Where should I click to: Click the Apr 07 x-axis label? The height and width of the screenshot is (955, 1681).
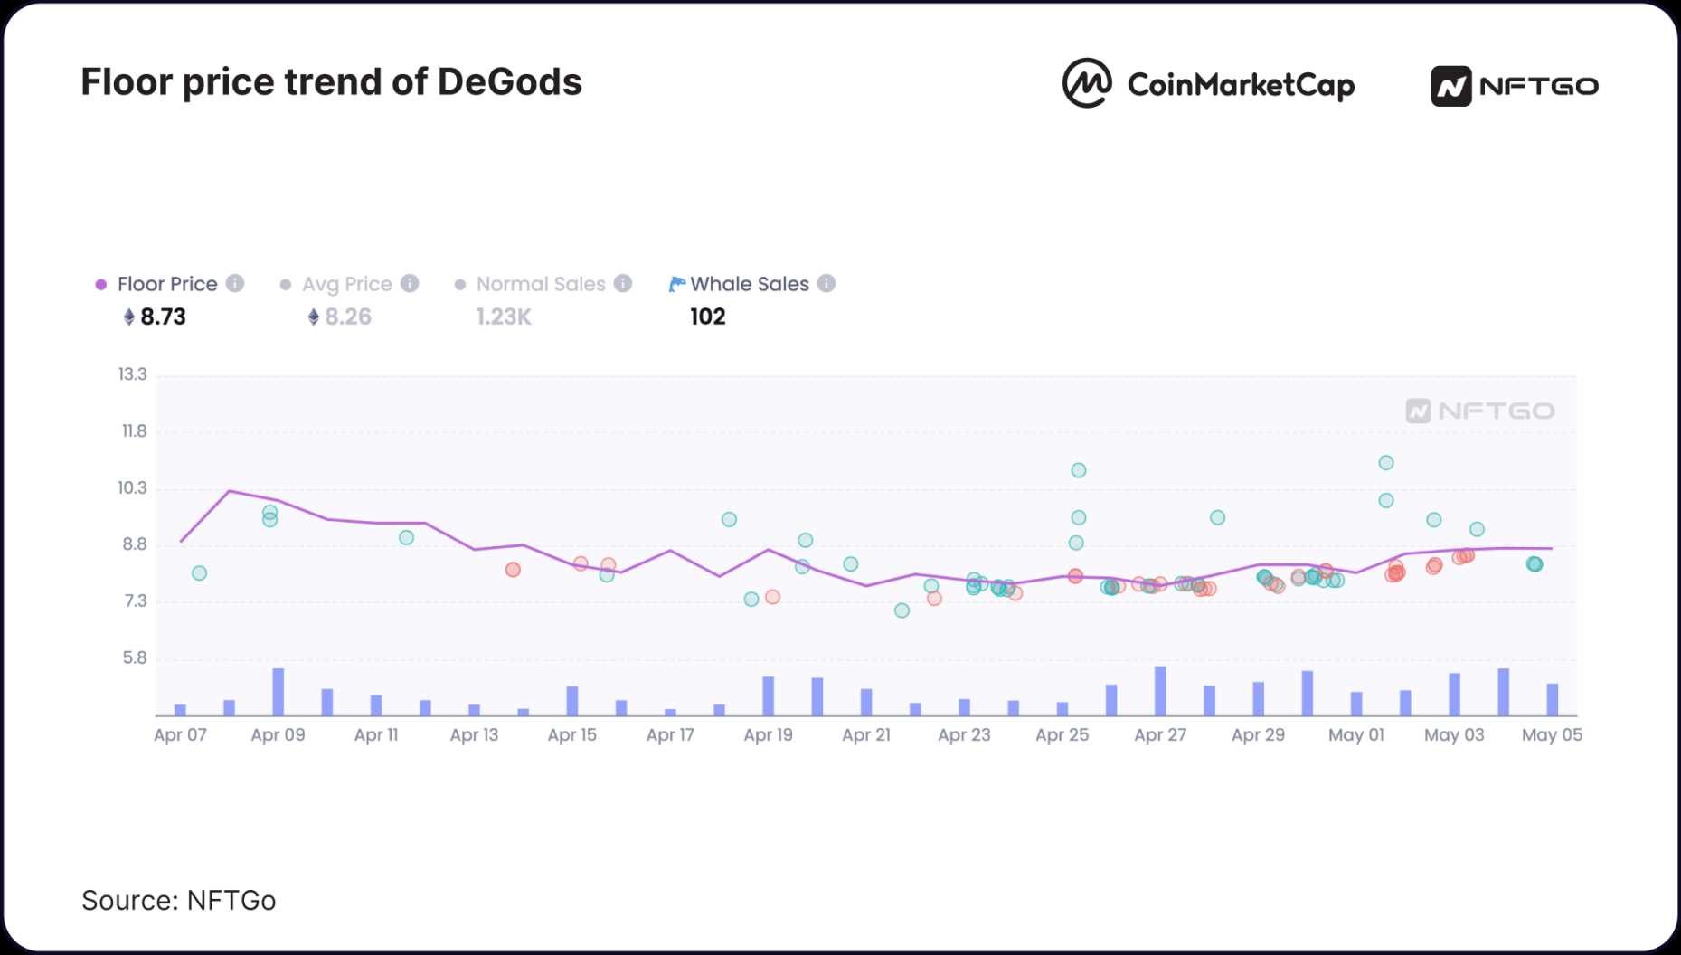click(180, 734)
